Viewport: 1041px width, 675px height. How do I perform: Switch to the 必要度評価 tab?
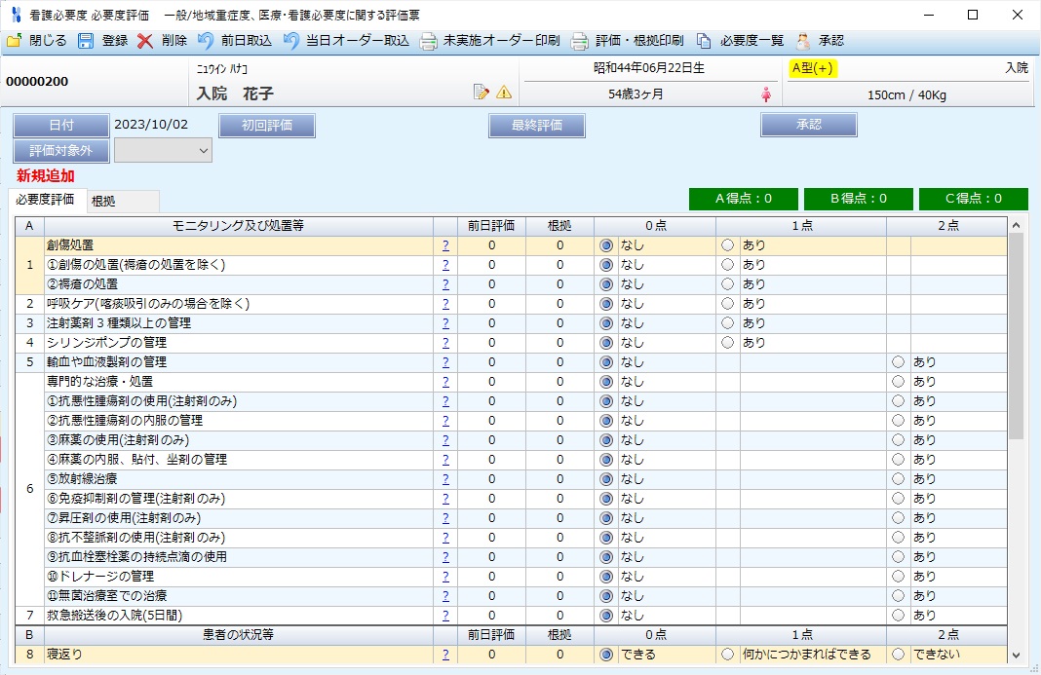(45, 200)
